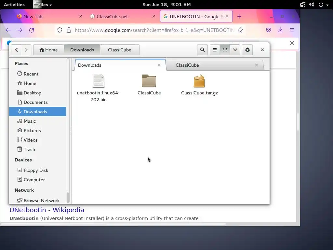
Task: Switch Files to grid view
Action: pyautogui.click(x=225, y=50)
